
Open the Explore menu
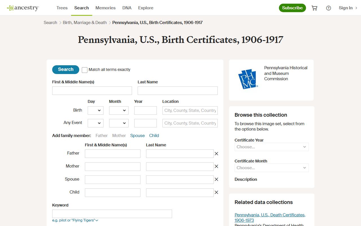coord(146,8)
